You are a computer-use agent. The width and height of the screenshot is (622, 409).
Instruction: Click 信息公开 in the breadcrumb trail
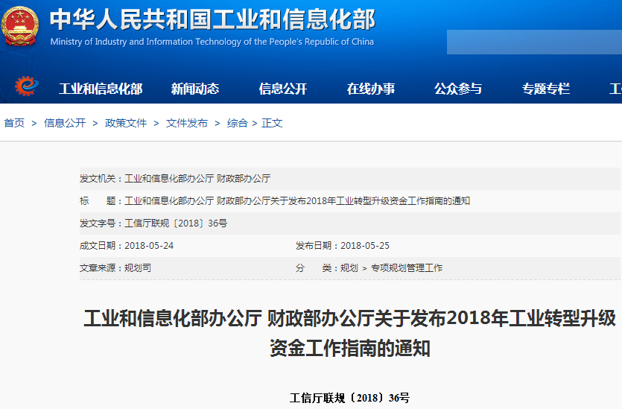65,123
